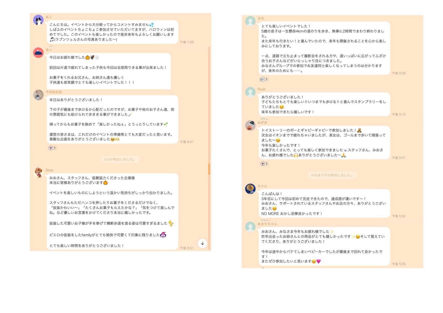
Task: Toggle reaction badge under みずき's message
Action: [264, 164]
